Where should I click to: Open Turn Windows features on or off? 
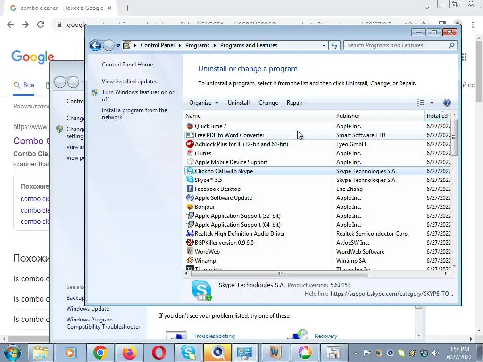[x=138, y=96]
